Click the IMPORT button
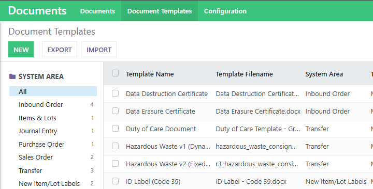Viewport: 373px width, 189px height. (99, 50)
